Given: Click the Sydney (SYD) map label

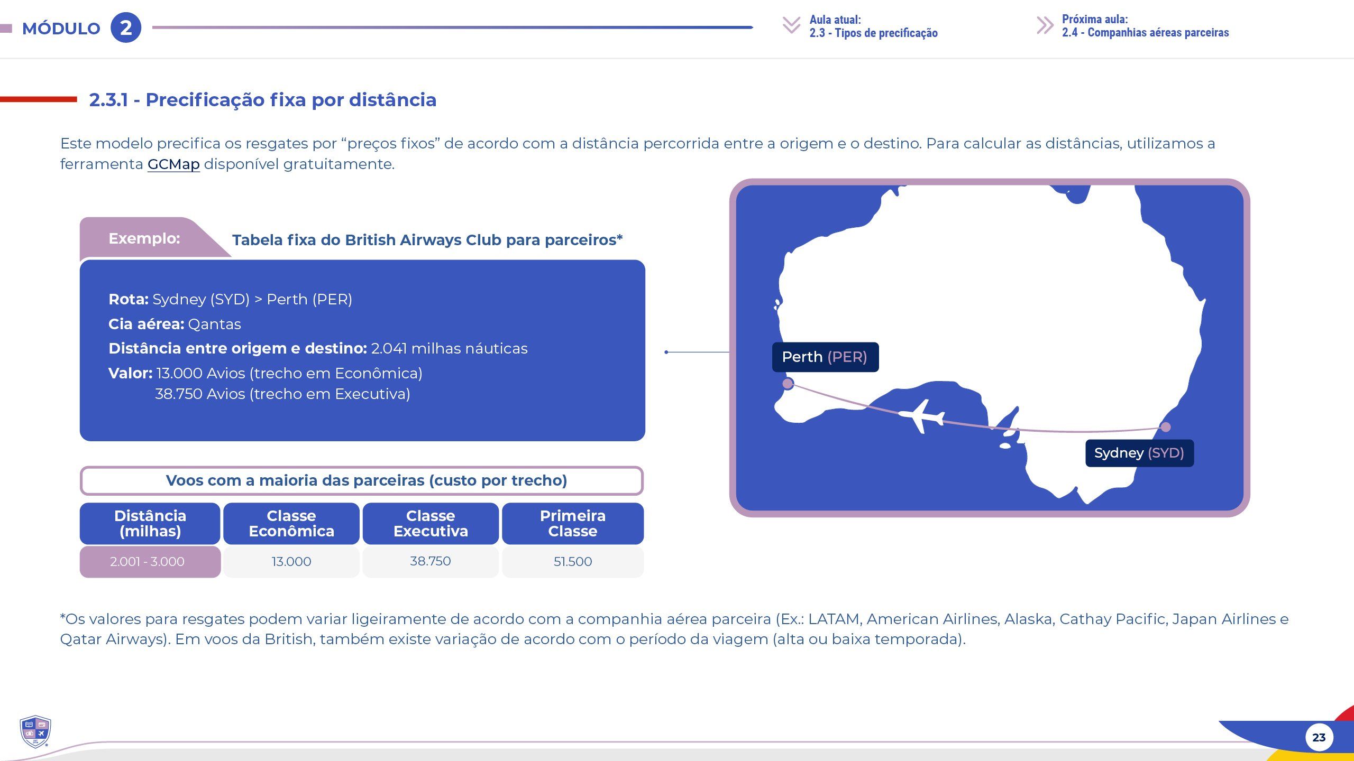Looking at the screenshot, I should click(1139, 453).
